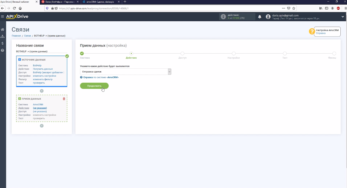Open BotHelp account access link
The width and height of the screenshot is (347, 188).
[48, 72]
